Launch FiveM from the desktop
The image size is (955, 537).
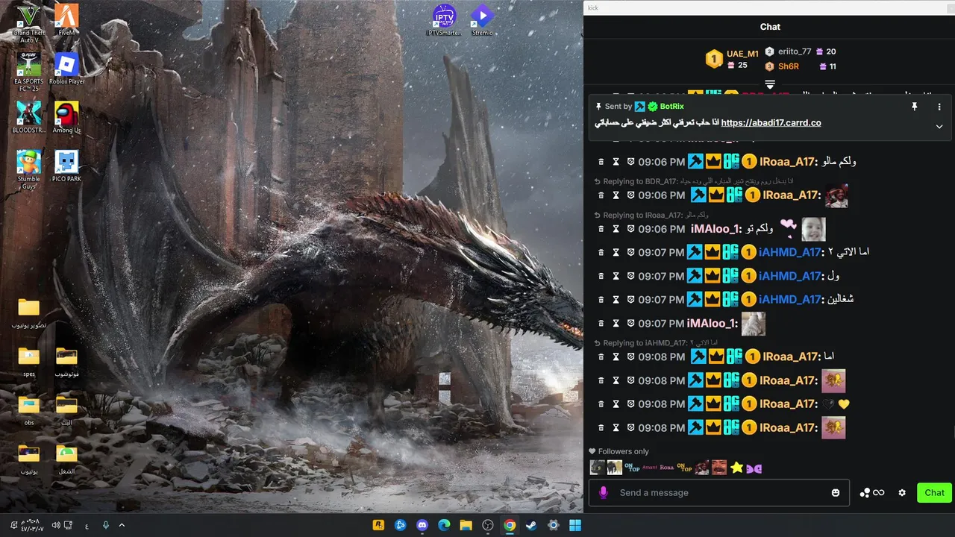[66, 19]
